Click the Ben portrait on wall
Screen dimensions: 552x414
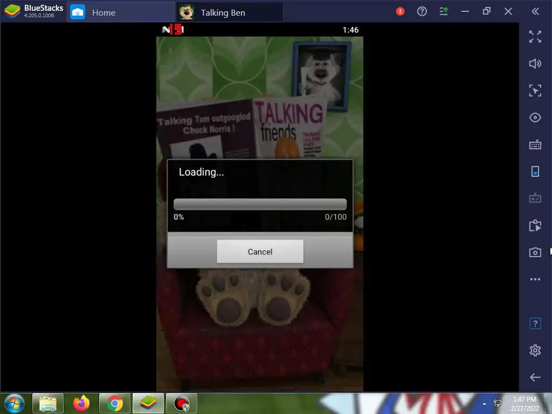(321, 76)
